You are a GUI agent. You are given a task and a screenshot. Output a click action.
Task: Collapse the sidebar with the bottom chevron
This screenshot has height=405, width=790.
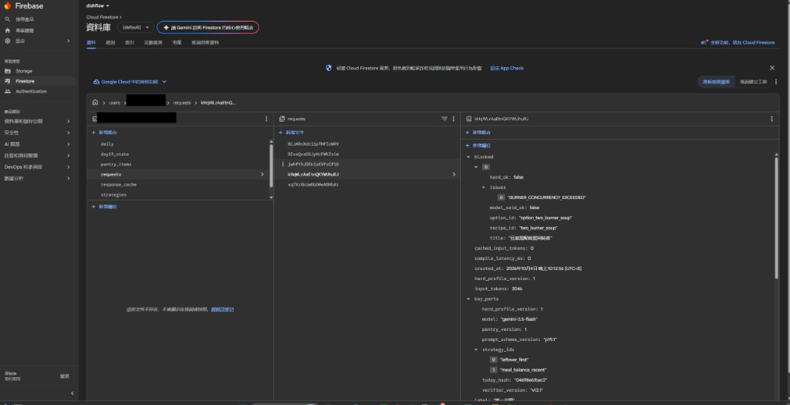[72, 393]
